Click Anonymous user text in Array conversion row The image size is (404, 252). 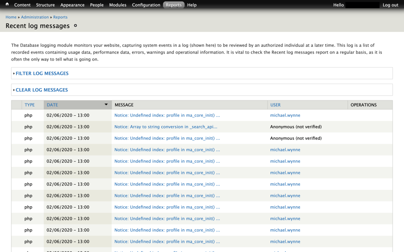pos(296,127)
